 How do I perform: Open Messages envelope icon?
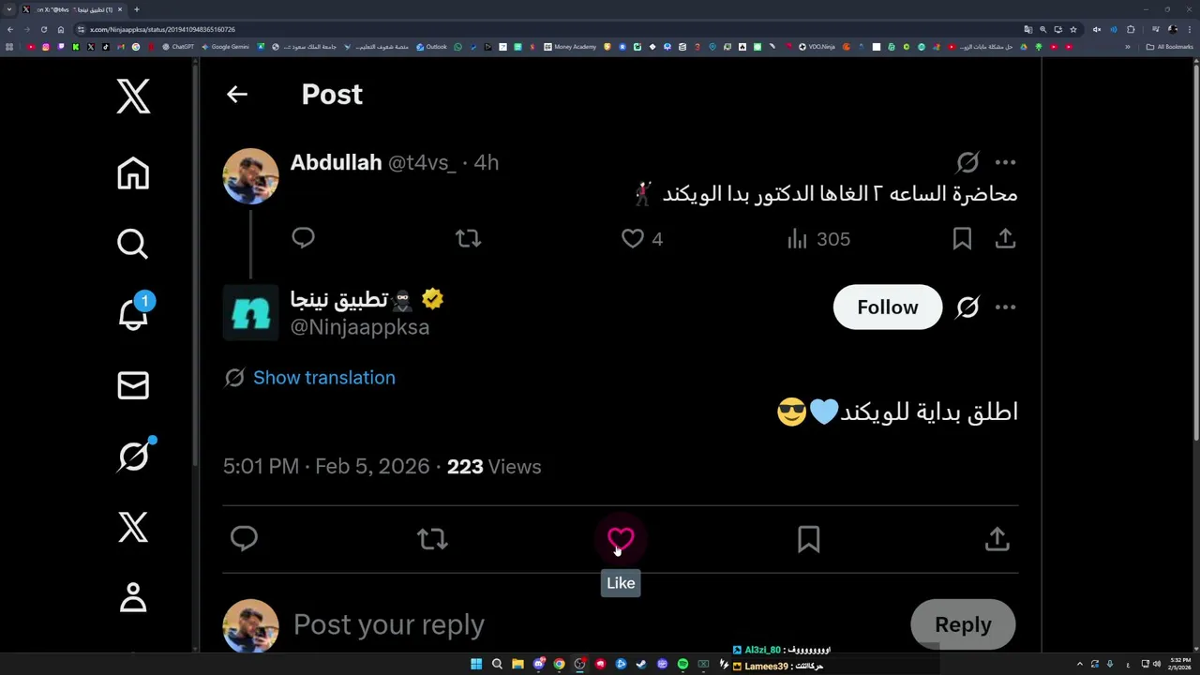click(x=133, y=385)
